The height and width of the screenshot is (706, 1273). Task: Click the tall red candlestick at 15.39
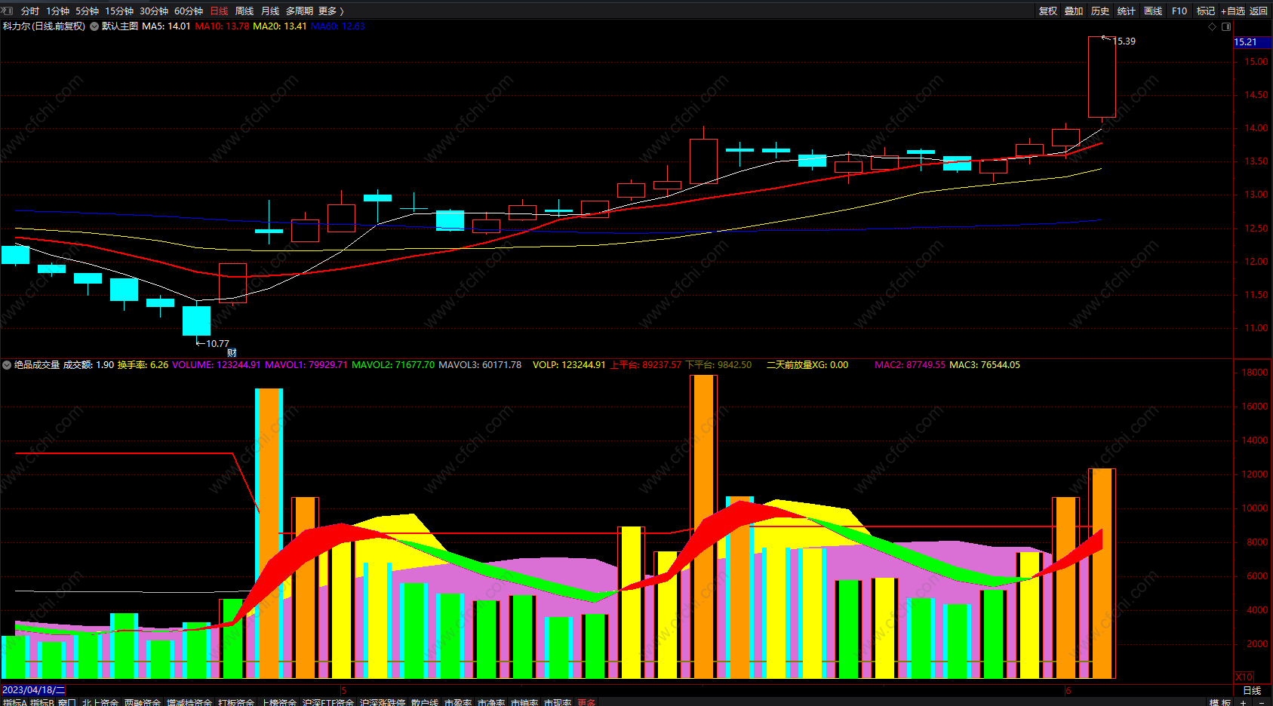pyautogui.click(x=1102, y=77)
